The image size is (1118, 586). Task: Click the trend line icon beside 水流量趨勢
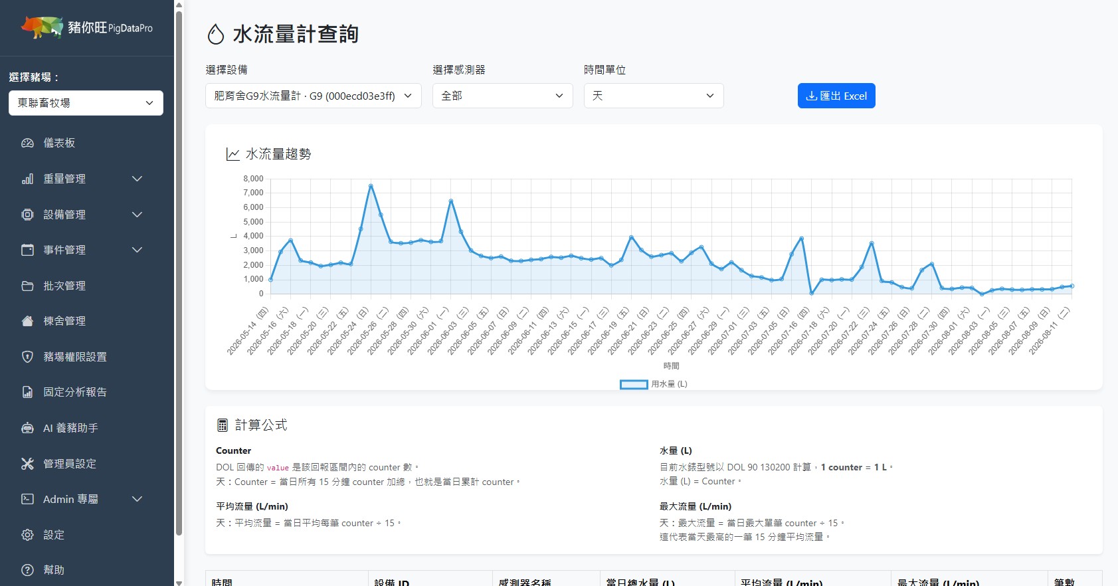[233, 154]
